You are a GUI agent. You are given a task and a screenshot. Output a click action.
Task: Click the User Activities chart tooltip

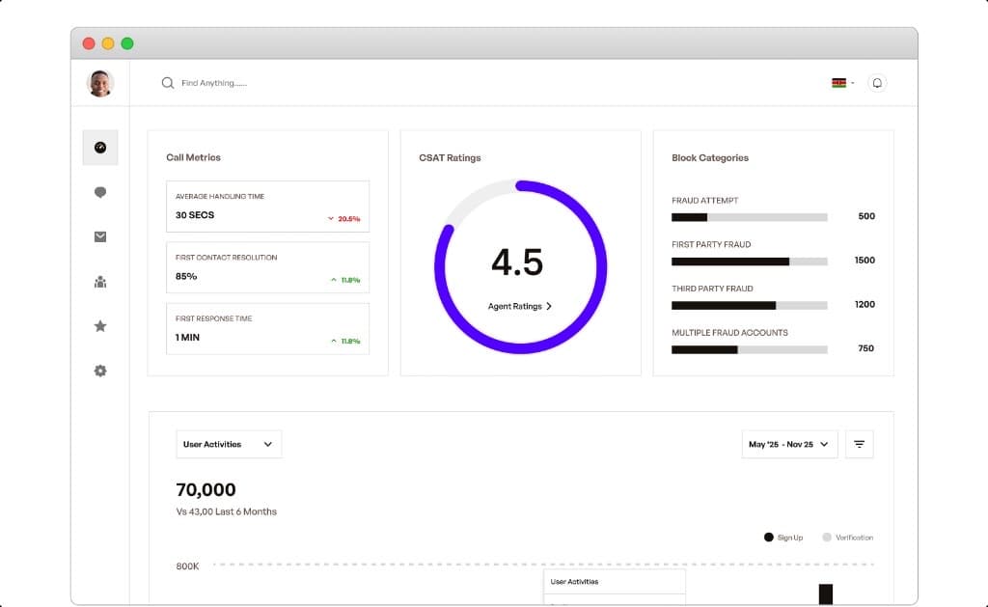615,587
